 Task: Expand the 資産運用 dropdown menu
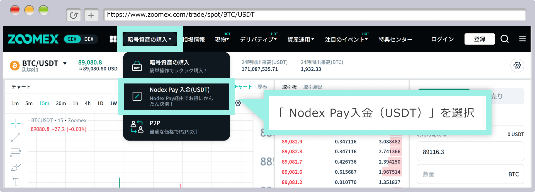[x=301, y=39]
